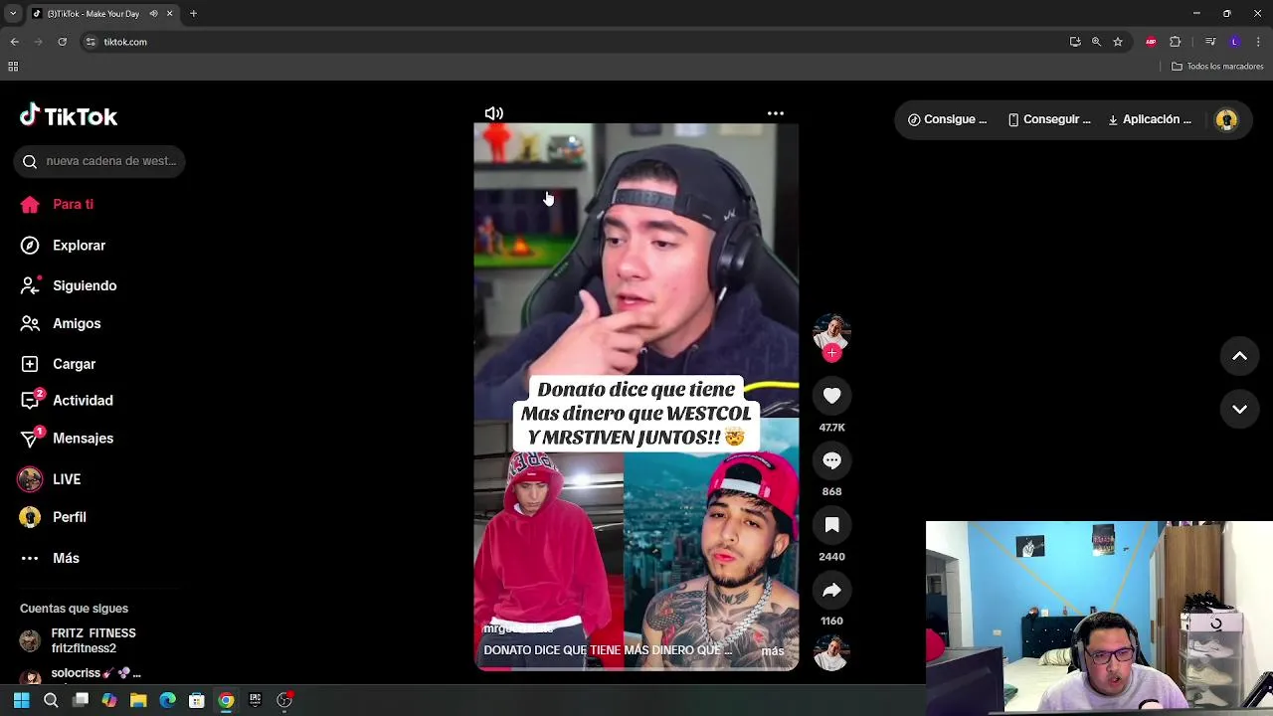Open the Mensajes inbox
1273x716 pixels.
(x=67, y=438)
